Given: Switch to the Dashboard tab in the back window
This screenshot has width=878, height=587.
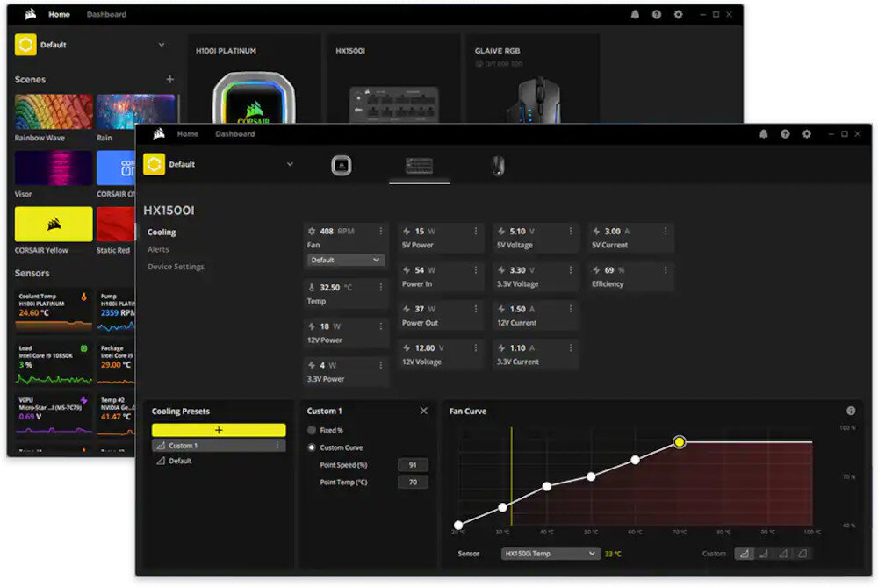Looking at the screenshot, I should [106, 15].
